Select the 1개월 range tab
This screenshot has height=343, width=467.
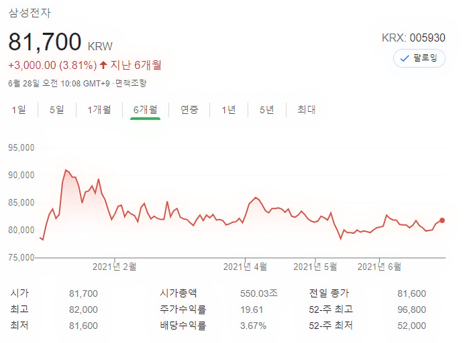(x=99, y=110)
